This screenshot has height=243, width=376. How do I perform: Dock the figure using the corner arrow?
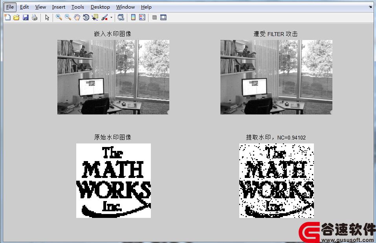370,7
